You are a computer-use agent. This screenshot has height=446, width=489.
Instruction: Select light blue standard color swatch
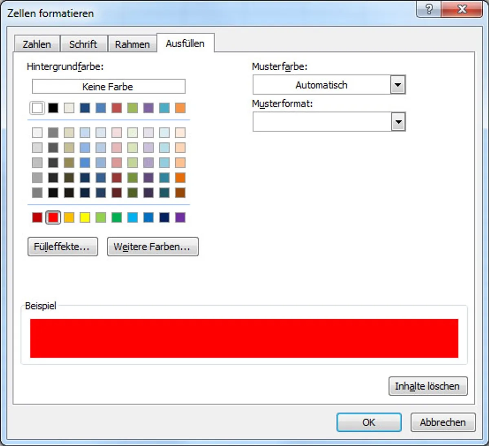pyautogui.click(x=132, y=217)
